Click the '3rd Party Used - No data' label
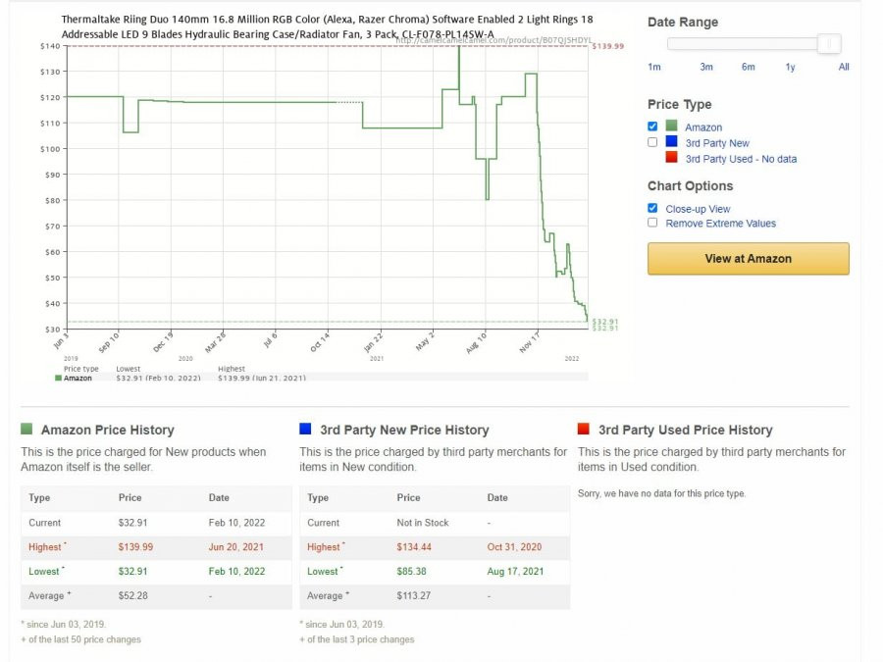 pyautogui.click(x=741, y=159)
